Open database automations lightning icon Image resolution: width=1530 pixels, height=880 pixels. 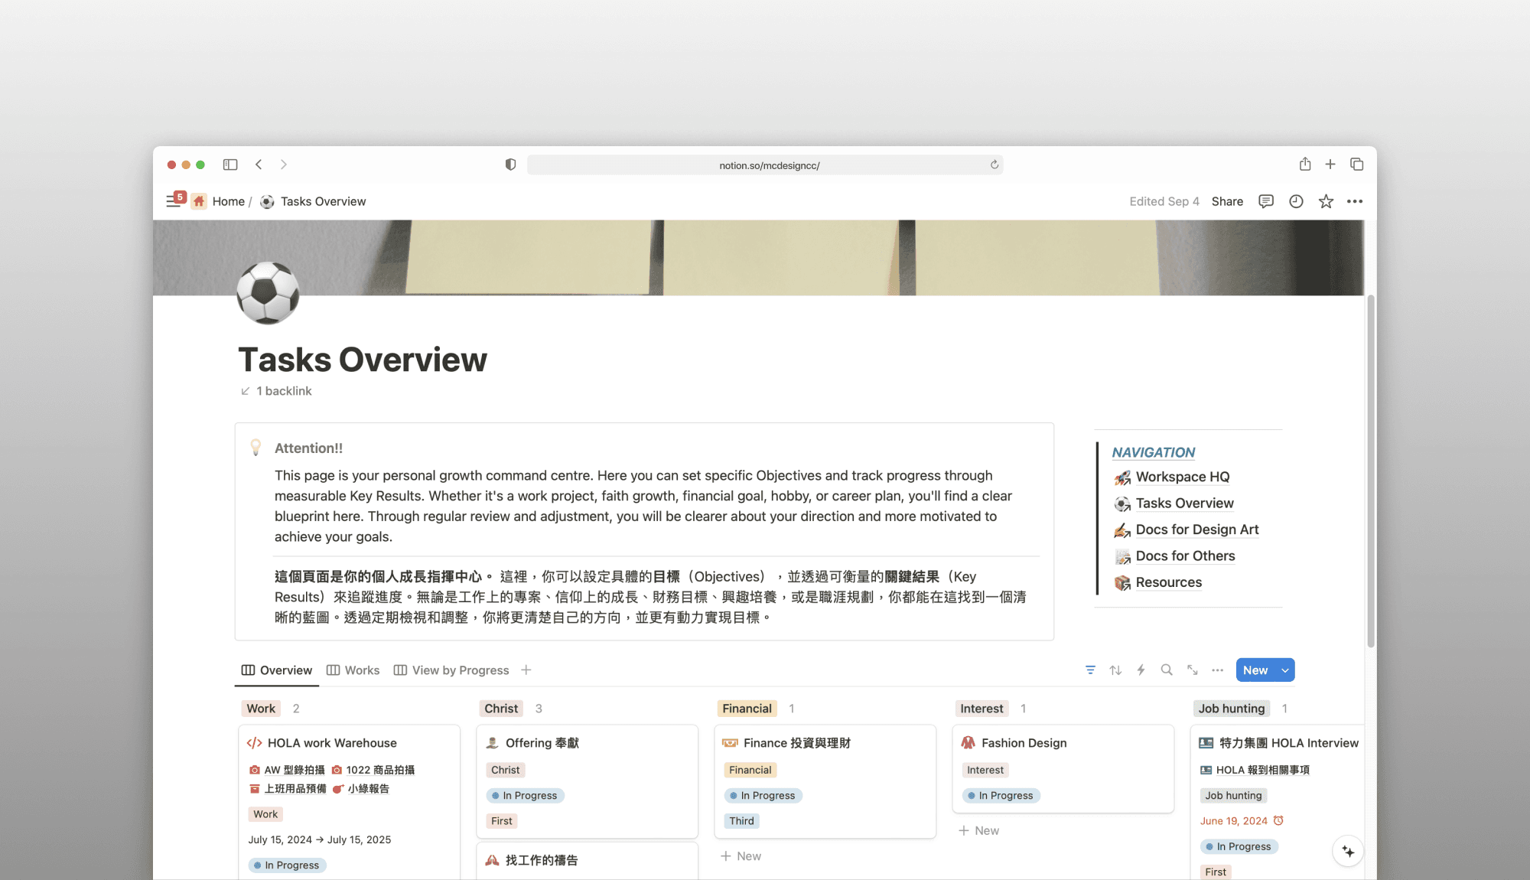1141,670
